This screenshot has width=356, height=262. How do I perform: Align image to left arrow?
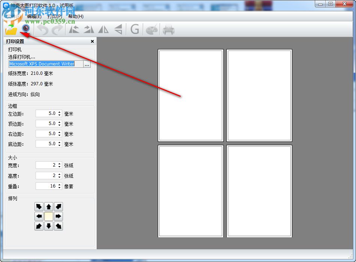[x=39, y=216]
